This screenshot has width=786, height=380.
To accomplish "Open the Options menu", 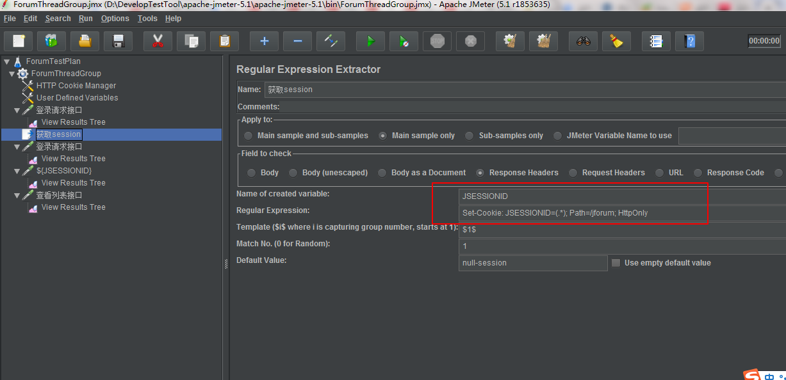I will click(115, 19).
